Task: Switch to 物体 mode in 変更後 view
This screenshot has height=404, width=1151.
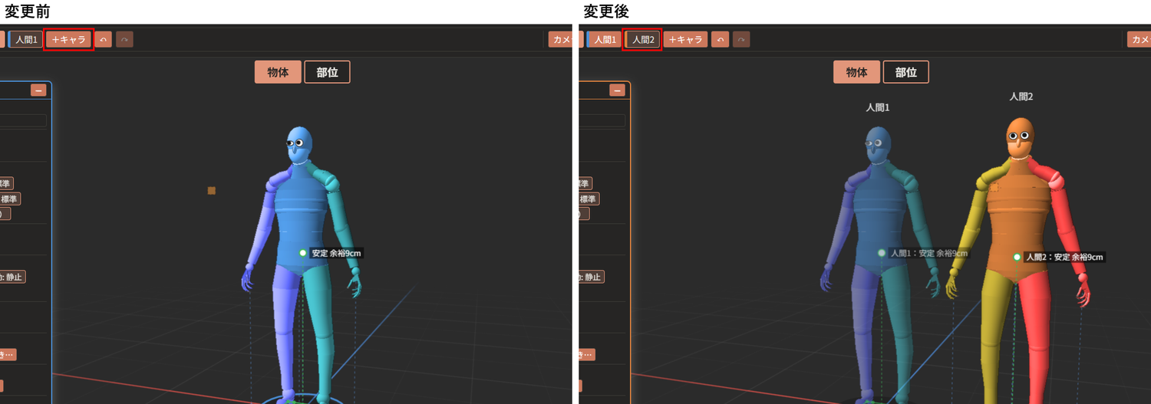Action: (856, 72)
